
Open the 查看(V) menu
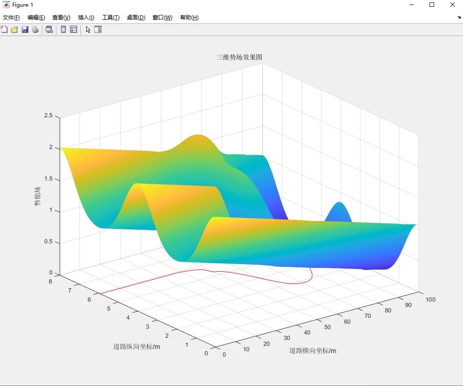coord(61,18)
